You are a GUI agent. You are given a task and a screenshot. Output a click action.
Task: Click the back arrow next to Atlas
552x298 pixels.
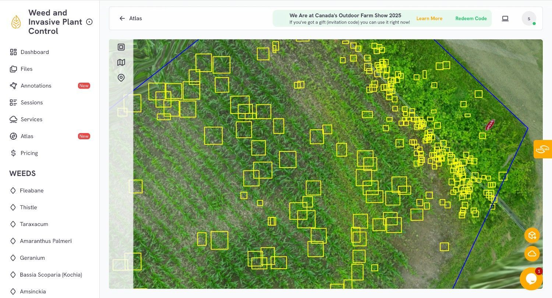[x=122, y=18]
